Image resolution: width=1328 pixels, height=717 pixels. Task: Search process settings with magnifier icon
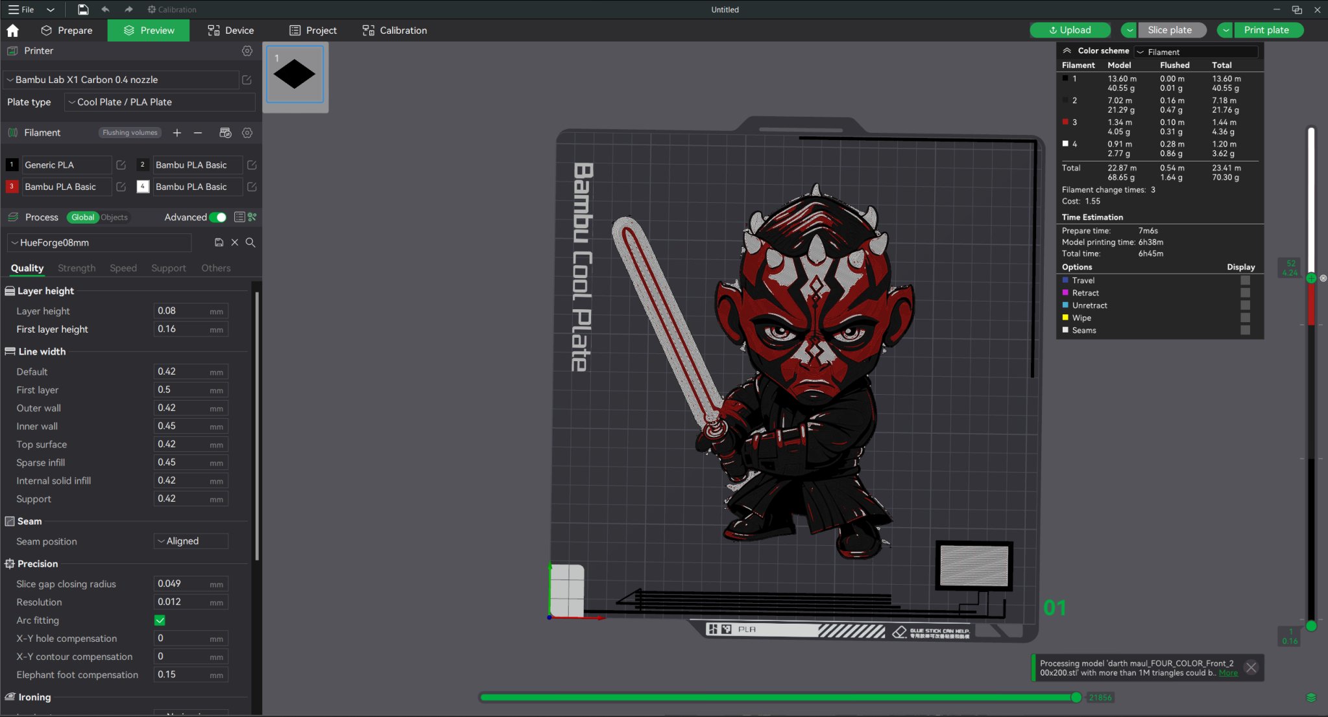(250, 242)
